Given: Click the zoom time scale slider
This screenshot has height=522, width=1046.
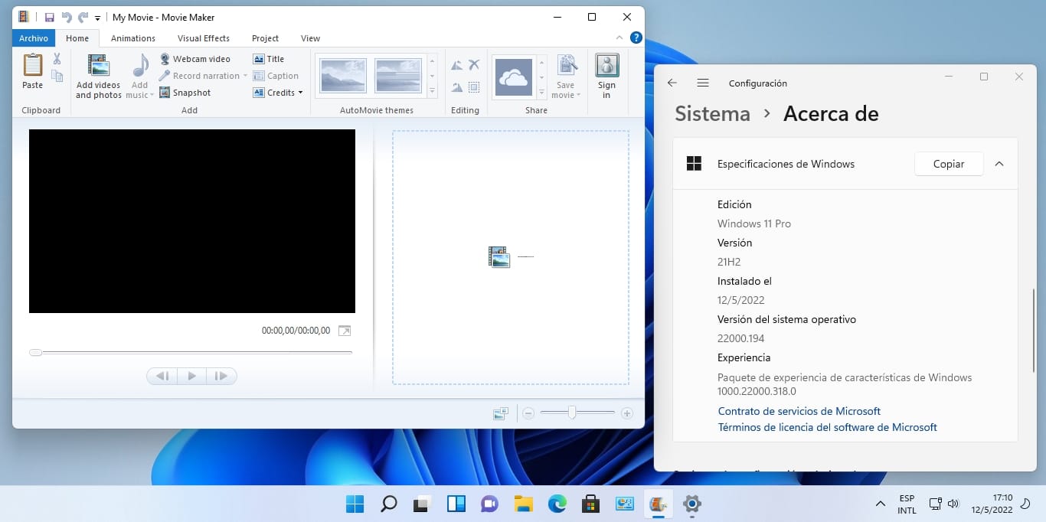Looking at the screenshot, I should click(x=572, y=413).
